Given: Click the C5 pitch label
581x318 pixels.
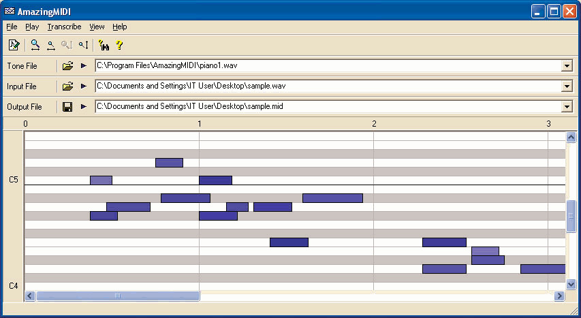Looking at the screenshot, I should pos(14,180).
